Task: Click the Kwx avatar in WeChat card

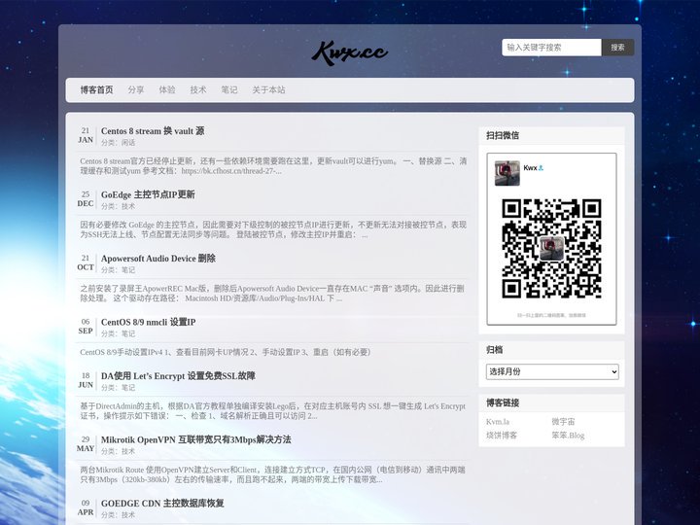Action: (x=507, y=173)
